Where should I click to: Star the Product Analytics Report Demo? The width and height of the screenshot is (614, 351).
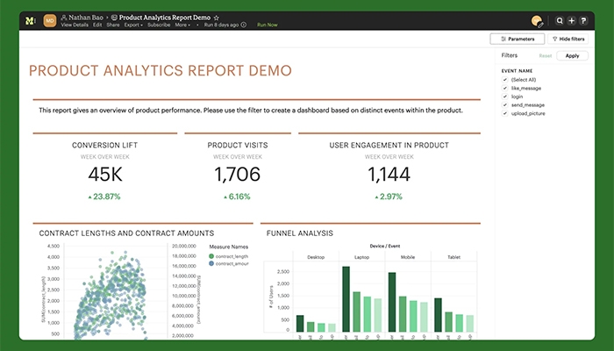click(x=217, y=17)
